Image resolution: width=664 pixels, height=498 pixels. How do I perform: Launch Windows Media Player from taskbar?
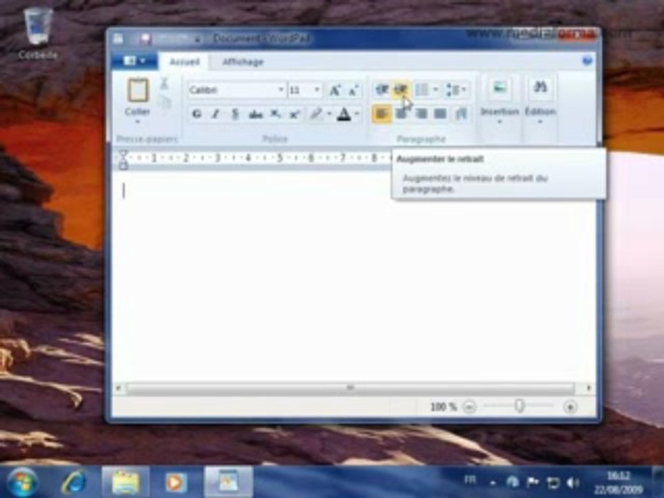pyautogui.click(x=175, y=482)
